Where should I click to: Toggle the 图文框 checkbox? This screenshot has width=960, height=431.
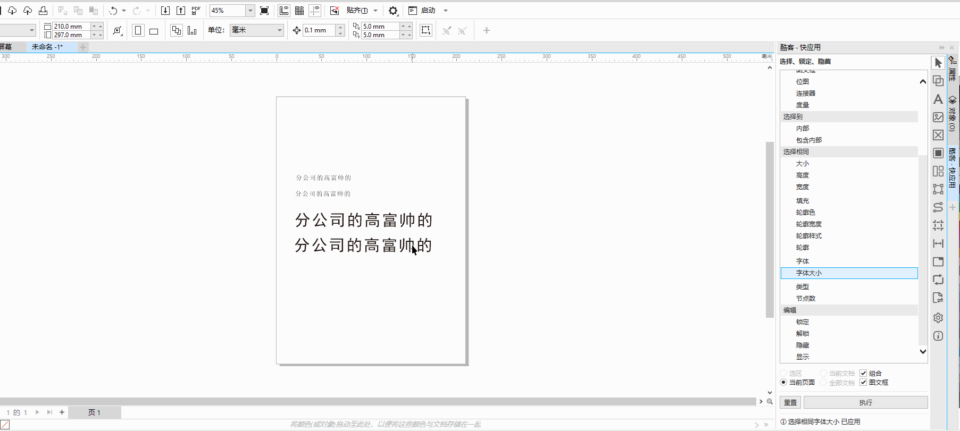coord(863,382)
